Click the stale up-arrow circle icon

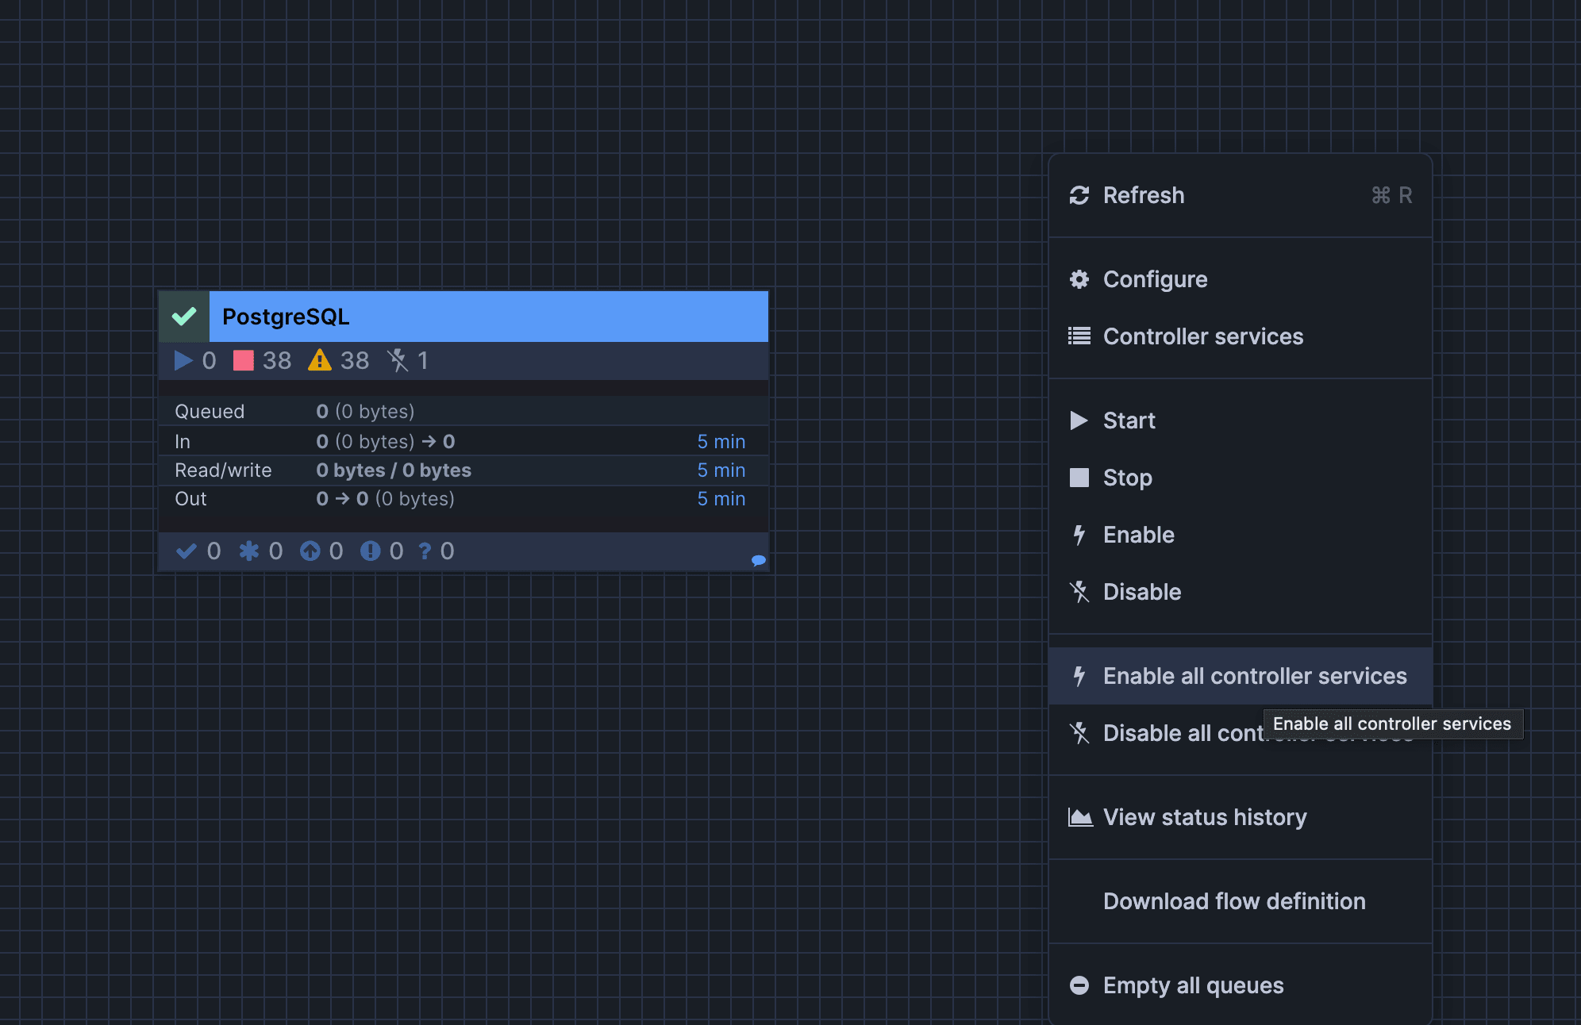coord(310,551)
